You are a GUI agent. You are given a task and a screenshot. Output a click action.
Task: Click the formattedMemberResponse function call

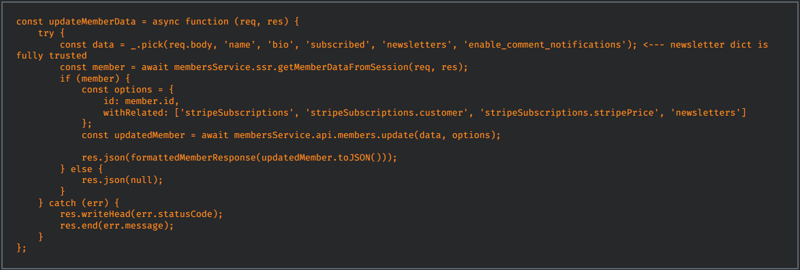click(x=261, y=157)
